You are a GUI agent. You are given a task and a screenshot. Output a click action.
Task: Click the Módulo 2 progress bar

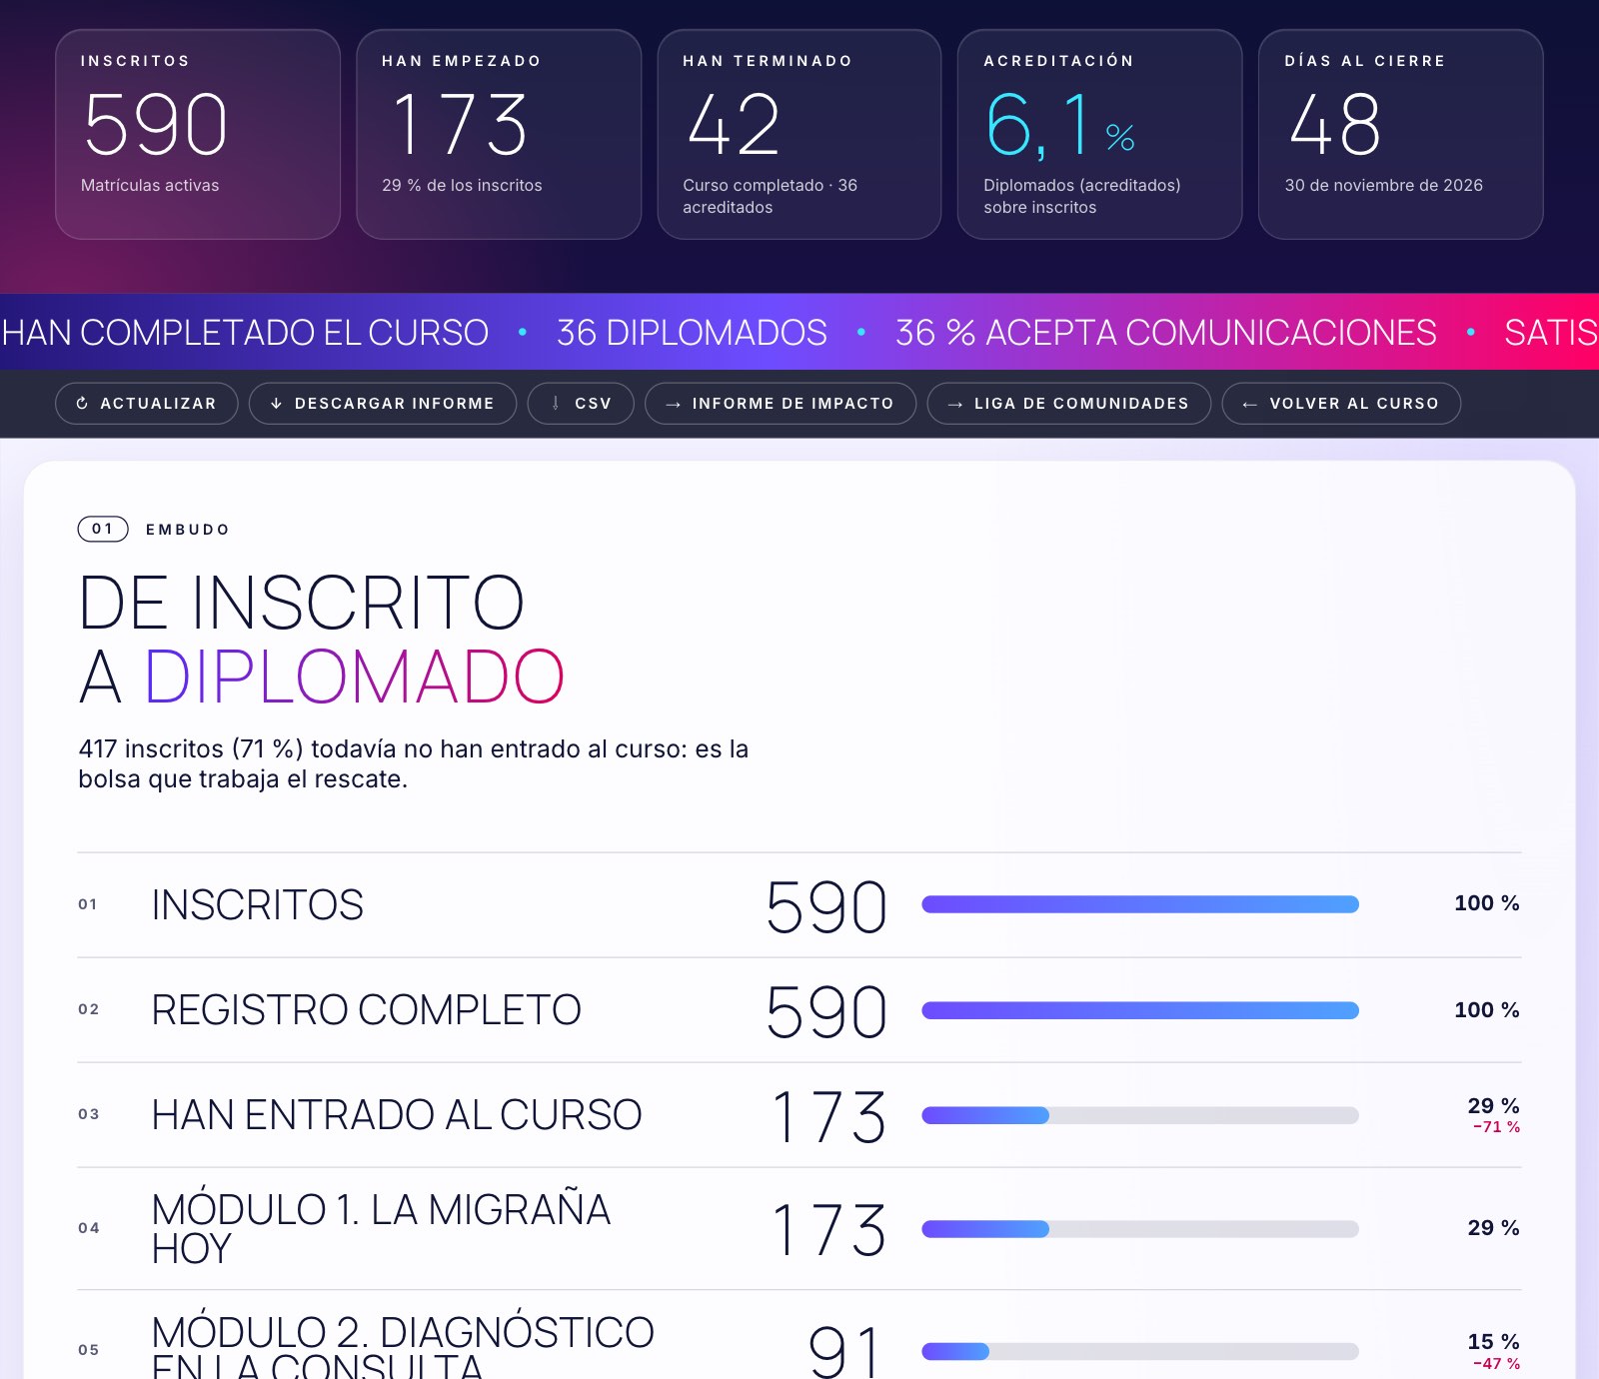[1140, 1351]
